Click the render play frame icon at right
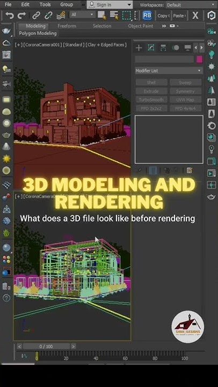The image size is (218, 387). click(x=211, y=173)
